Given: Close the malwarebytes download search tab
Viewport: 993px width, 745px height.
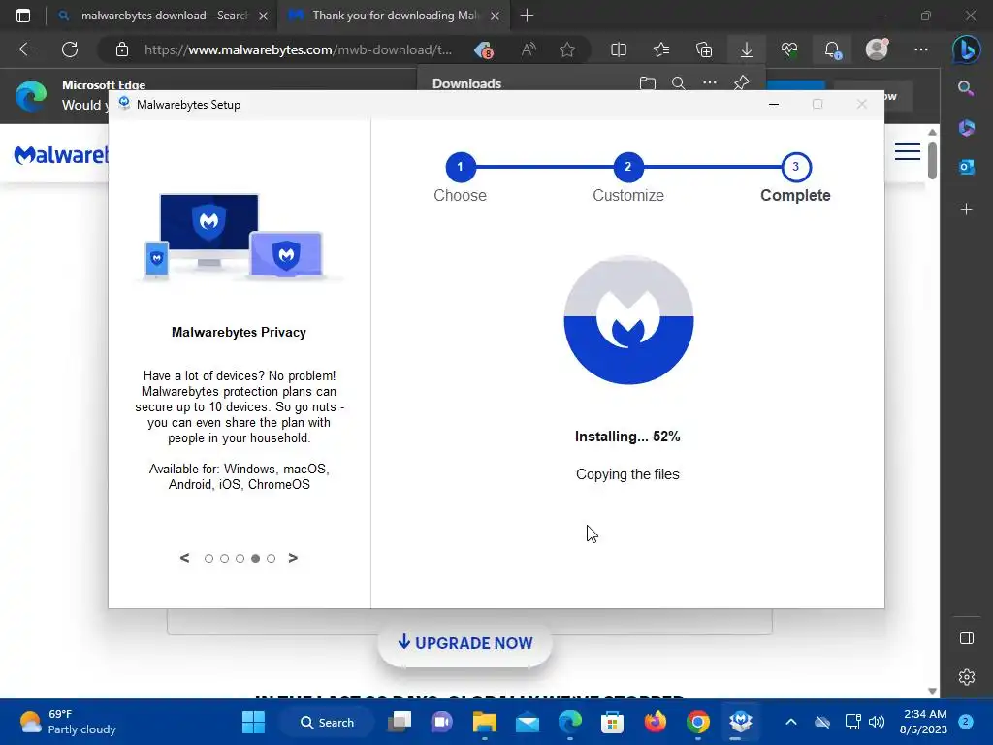Looking at the screenshot, I should click(x=264, y=16).
